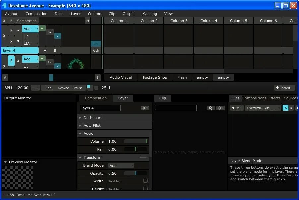The width and height of the screenshot is (299, 200).
Task: Click the Tap tempo button
Action: 49,88
